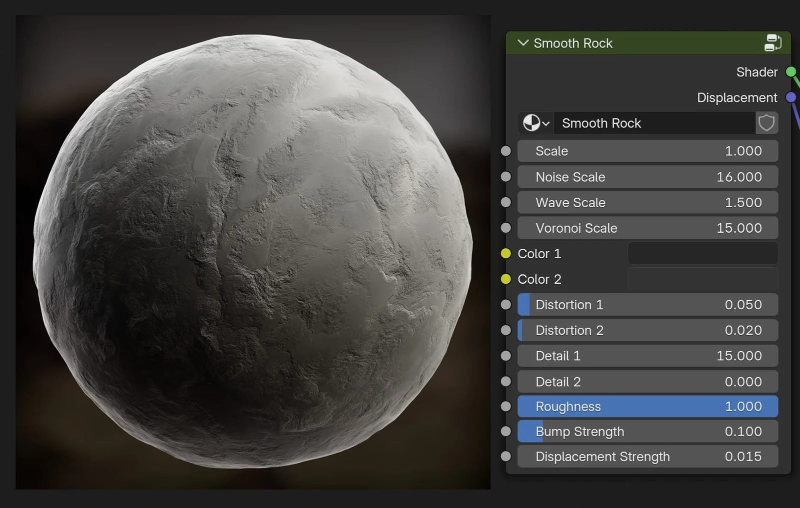Click the node group edit icon in the header
This screenshot has height=508, width=800.
click(x=773, y=43)
